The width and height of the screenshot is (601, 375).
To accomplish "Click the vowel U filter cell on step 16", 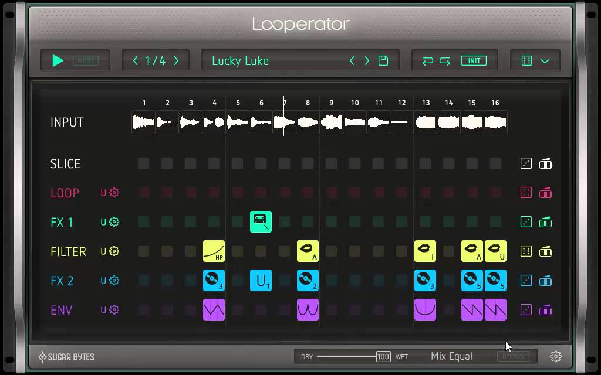I will pos(495,251).
